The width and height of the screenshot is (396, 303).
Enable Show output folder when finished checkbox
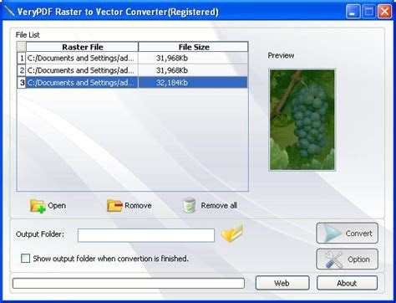click(x=25, y=258)
